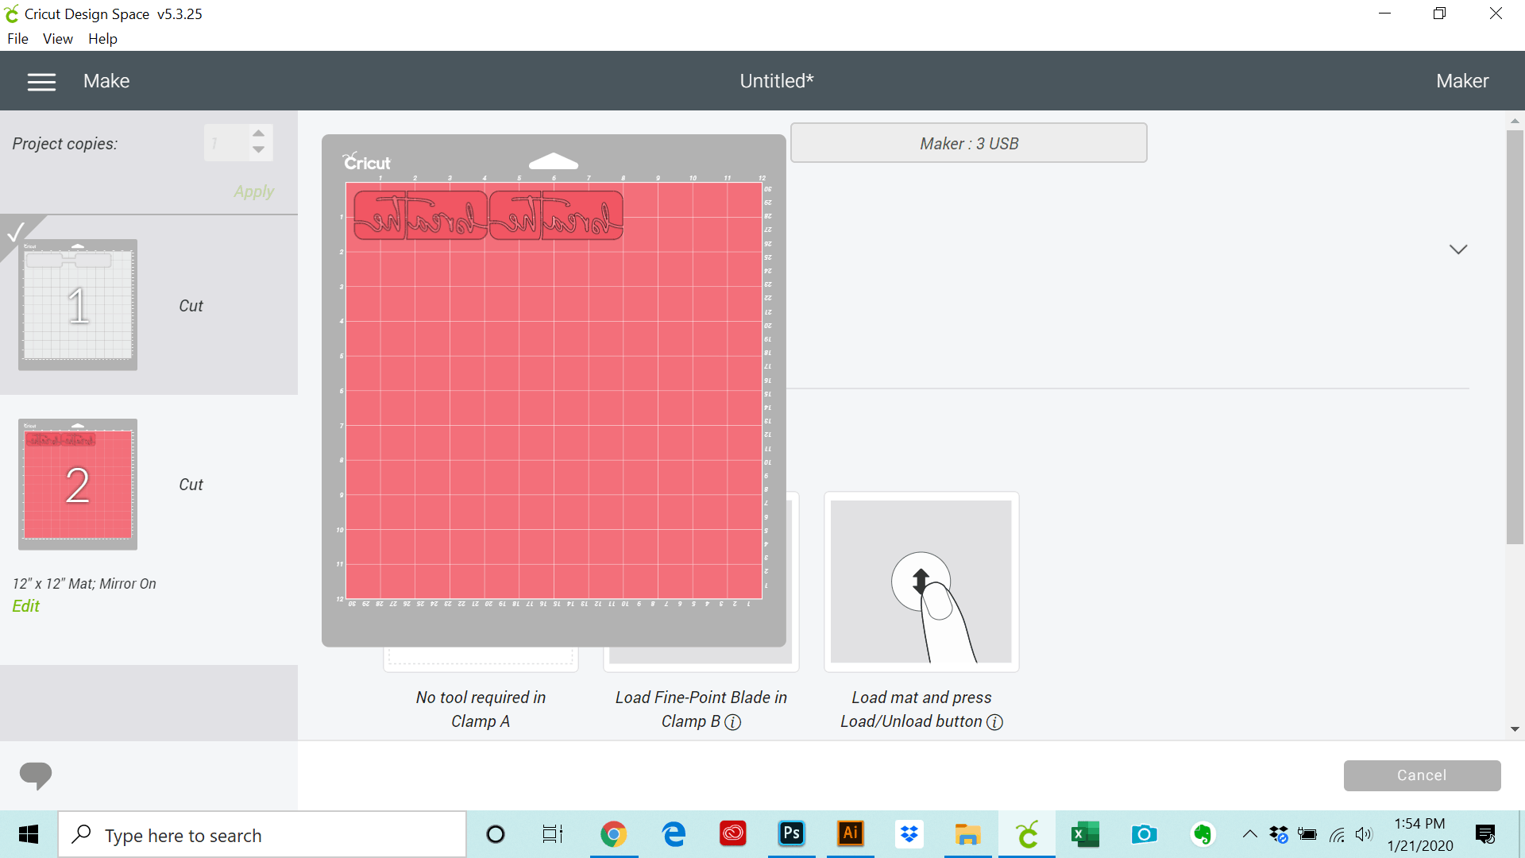Click scrollbar up arrow
1525x858 pixels.
click(x=1515, y=122)
